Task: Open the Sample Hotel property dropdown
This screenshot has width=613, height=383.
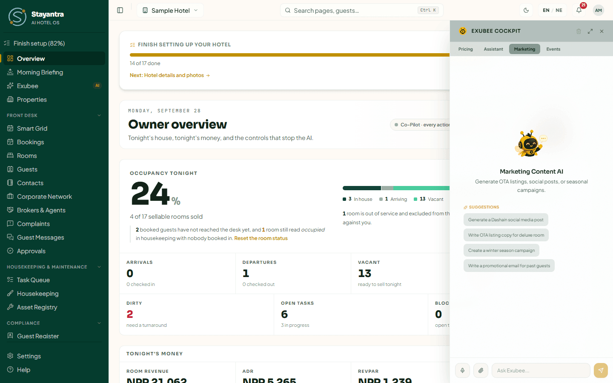Action: point(170,10)
